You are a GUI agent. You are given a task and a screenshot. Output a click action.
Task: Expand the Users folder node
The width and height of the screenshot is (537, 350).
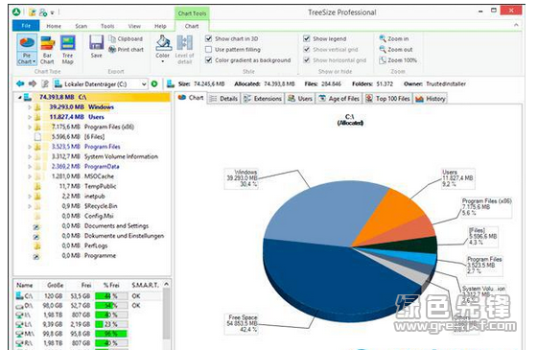coord(30,117)
